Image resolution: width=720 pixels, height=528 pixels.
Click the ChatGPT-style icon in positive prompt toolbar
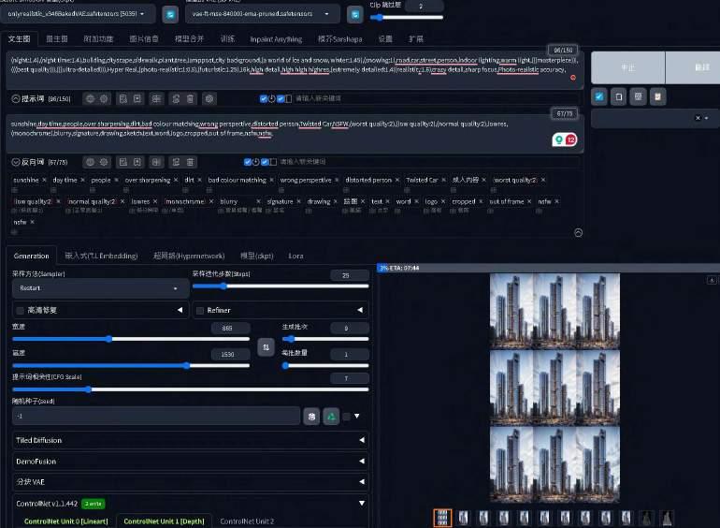pyautogui.click(x=209, y=99)
